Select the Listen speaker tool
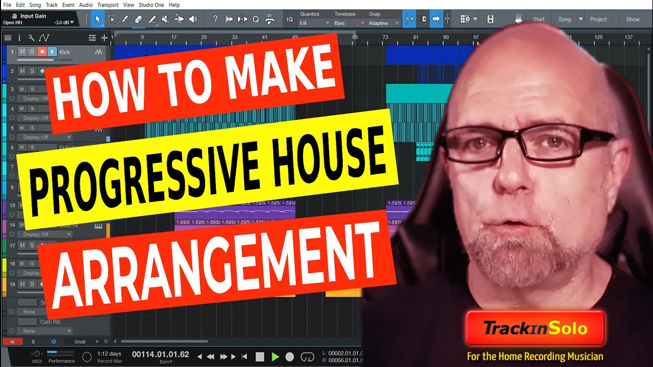The height and width of the screenshot is (367, 653). coord(193,19)
